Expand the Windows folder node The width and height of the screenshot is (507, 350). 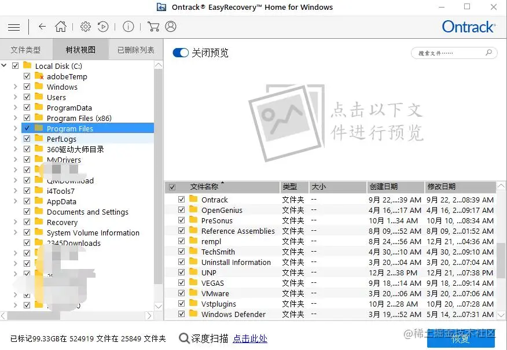point(16,87)
